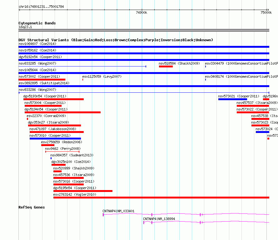278x240 pixels.
Task: Select the nsv1059162 (Coe2014) variant bar
Action: point(144,53)
